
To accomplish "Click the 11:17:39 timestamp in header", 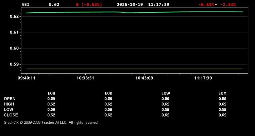I will click(158, 4).
